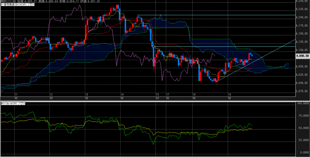This screenshot has height=157, width=310.
Task: Expand the RSI panel dropdown triangle
Action: 21,103
